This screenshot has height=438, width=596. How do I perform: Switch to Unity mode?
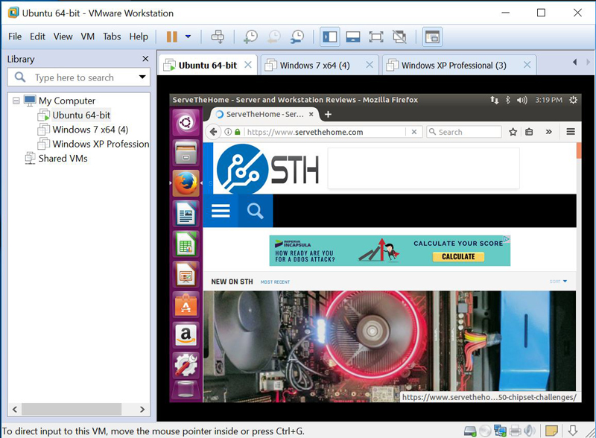point(399,37)
